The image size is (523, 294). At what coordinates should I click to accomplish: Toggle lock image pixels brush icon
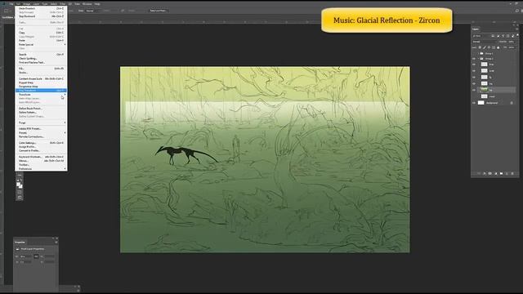(485, 47)
